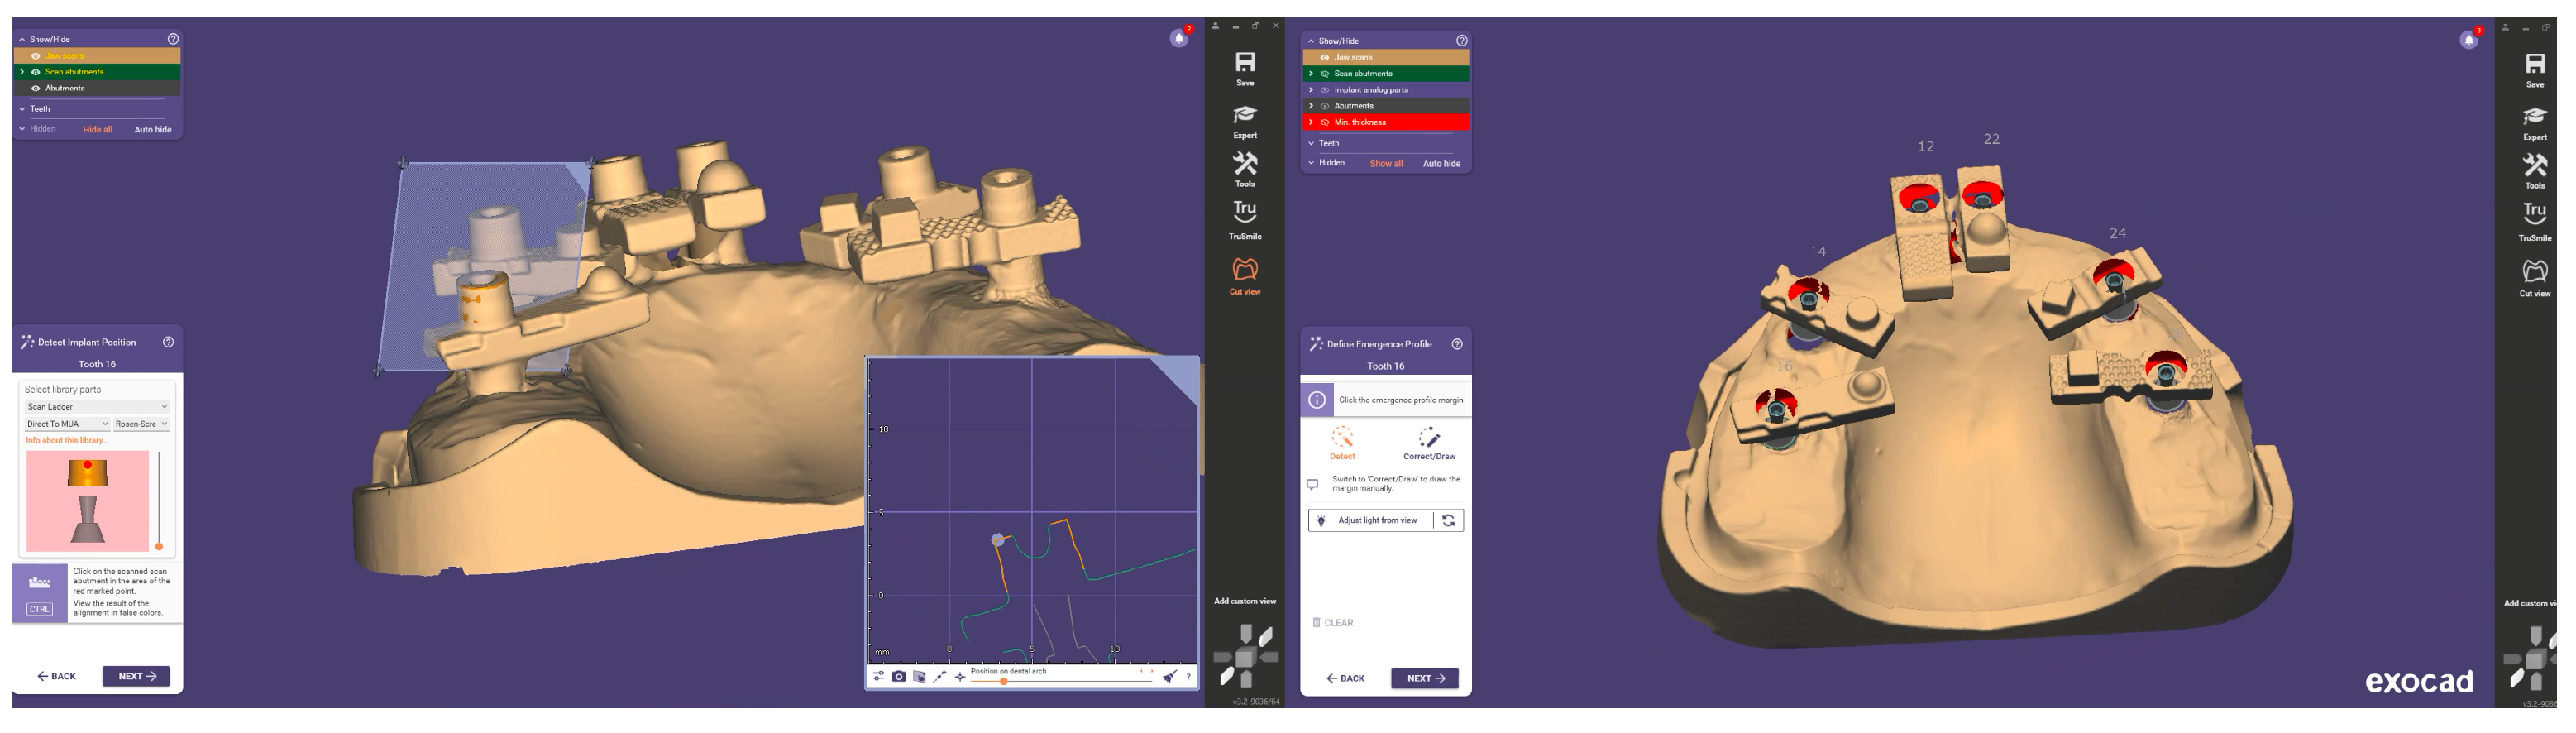This screenshot has width=2576, height=733.
Task: Select the Detect margin tool
Action: click(x=1342, y=443)
